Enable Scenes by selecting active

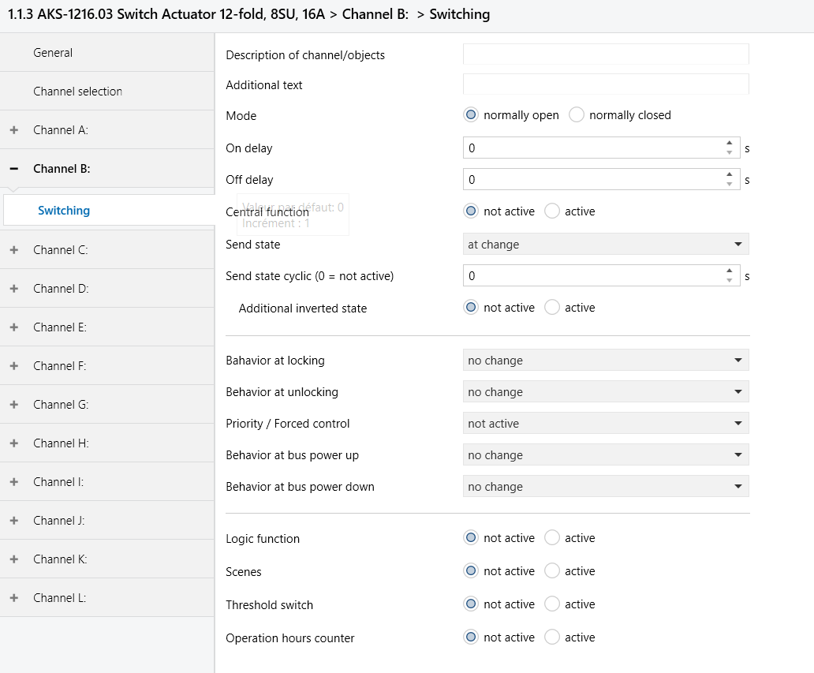[552, 571]
